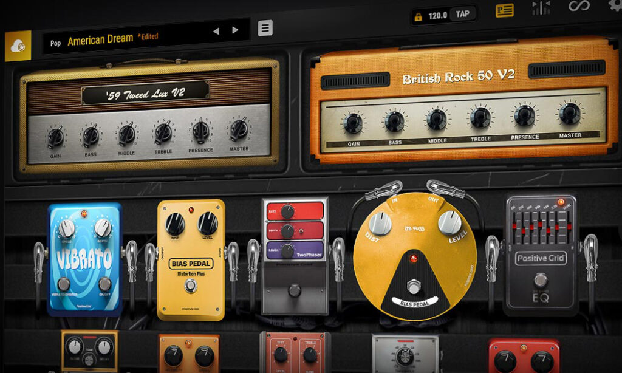Click the Tweed Lux Presence knob

click(x=200, y=131)
